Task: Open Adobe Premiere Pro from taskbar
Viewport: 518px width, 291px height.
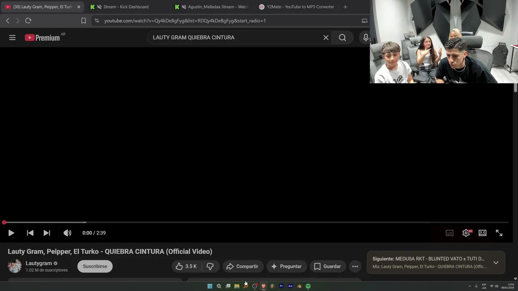Action: click(281, 286)
